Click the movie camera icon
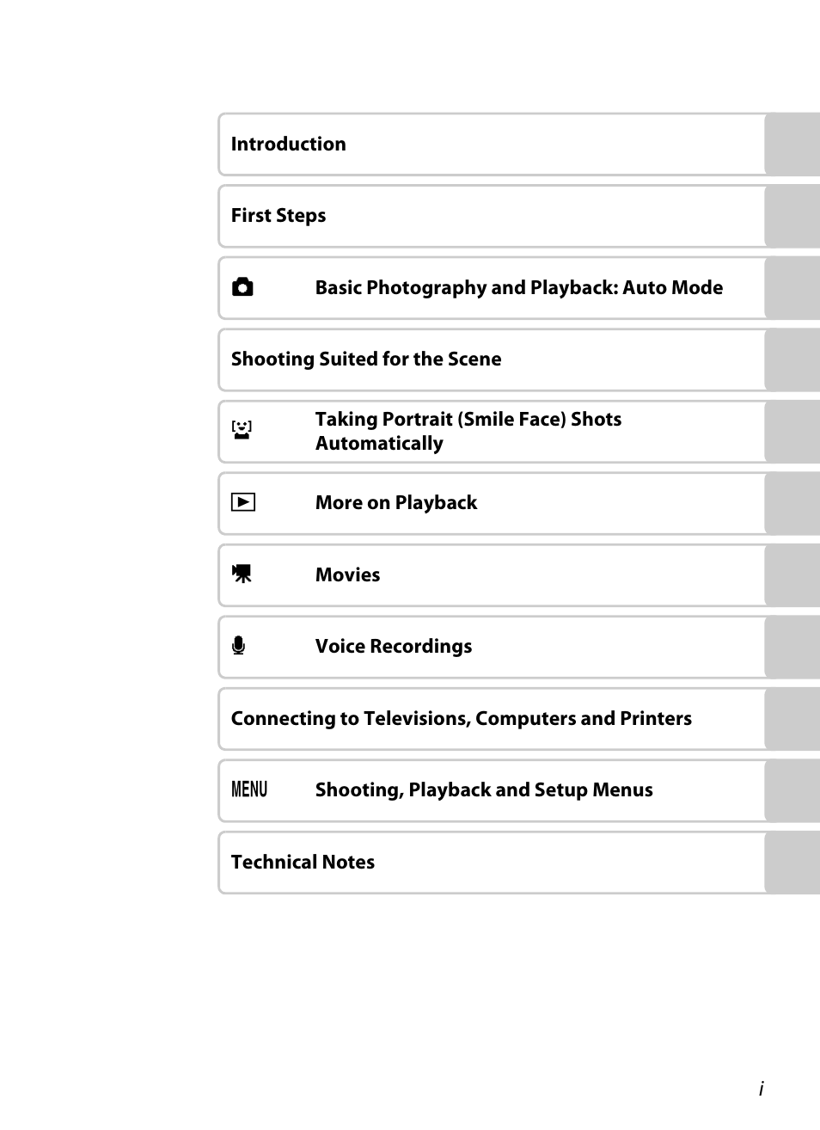 coord(242,574)
